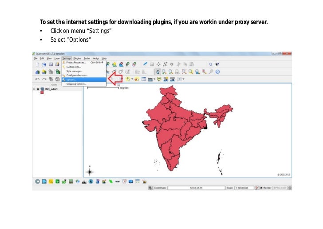Choose Configure shortcuts from Settings menu

84,75
